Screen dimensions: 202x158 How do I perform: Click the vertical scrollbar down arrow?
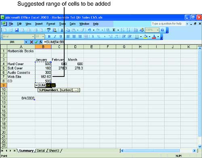coord(200,146)
